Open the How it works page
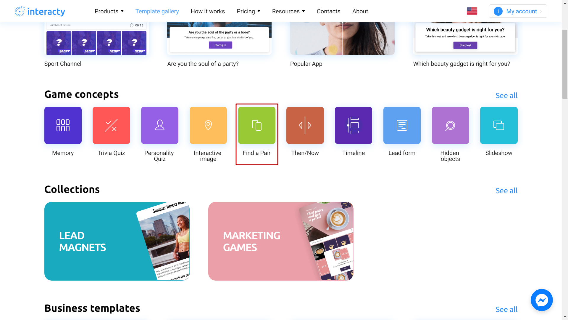 (208, 11)
